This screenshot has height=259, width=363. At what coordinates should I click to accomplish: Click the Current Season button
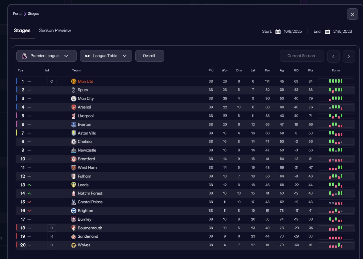coord(302,56)
